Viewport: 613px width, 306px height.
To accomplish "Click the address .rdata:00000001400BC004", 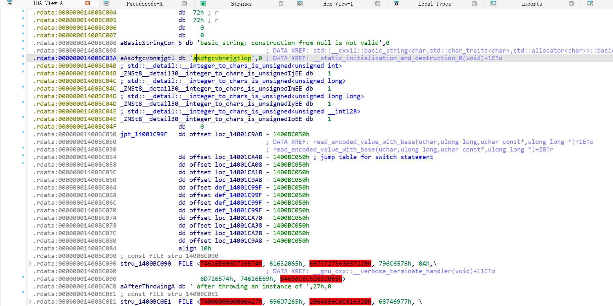I will (75, 13).
